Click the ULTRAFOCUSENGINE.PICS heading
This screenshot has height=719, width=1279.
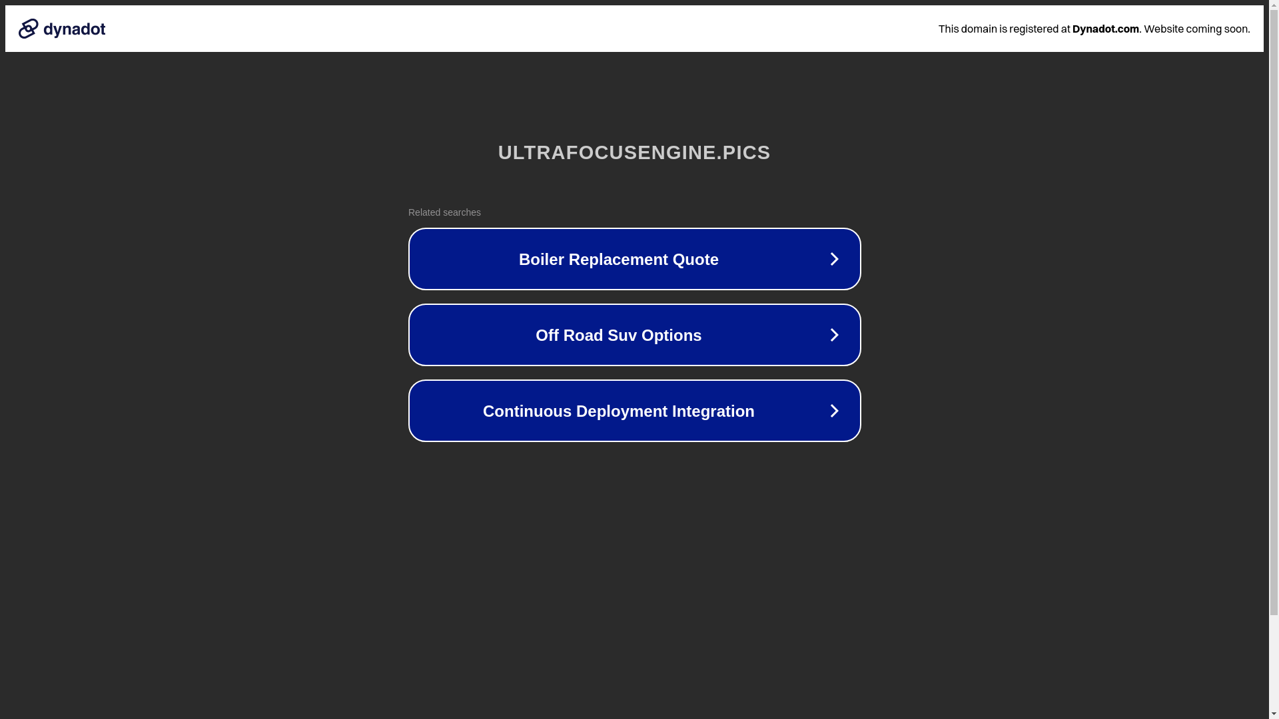pos(634,152)
